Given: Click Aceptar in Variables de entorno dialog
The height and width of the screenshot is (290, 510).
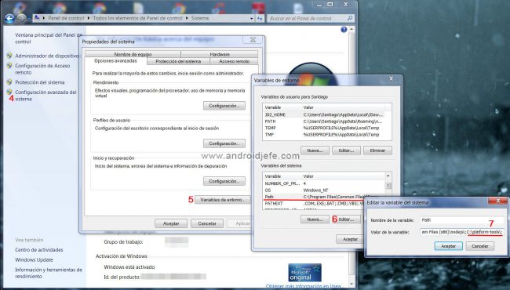Looking at the screenshot, I should click(350, 239).
